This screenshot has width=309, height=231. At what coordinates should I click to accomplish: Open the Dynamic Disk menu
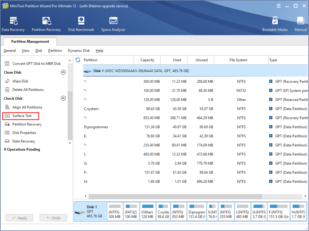click(x=79, y=51)
